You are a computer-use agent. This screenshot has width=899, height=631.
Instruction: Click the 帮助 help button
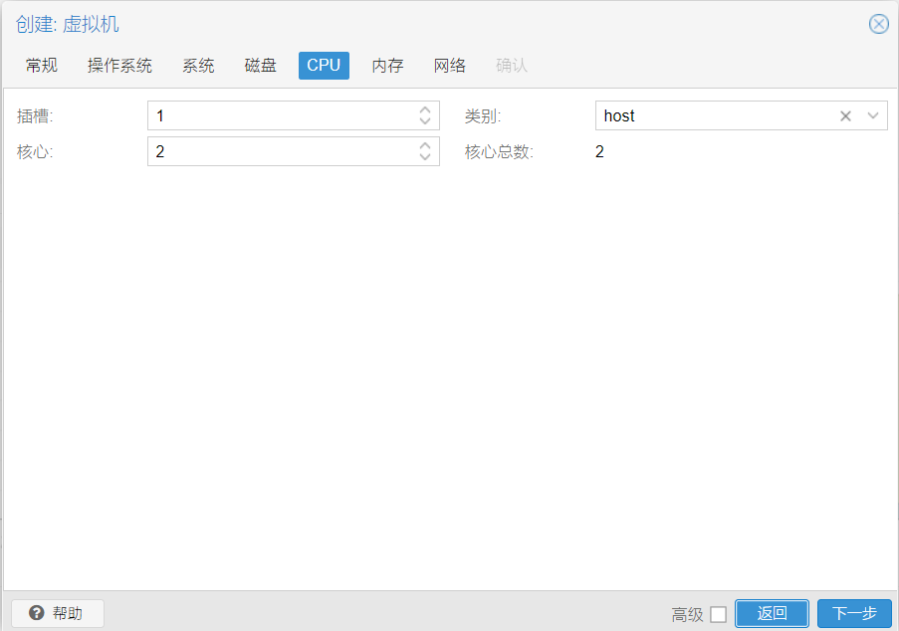pos(58,613)
